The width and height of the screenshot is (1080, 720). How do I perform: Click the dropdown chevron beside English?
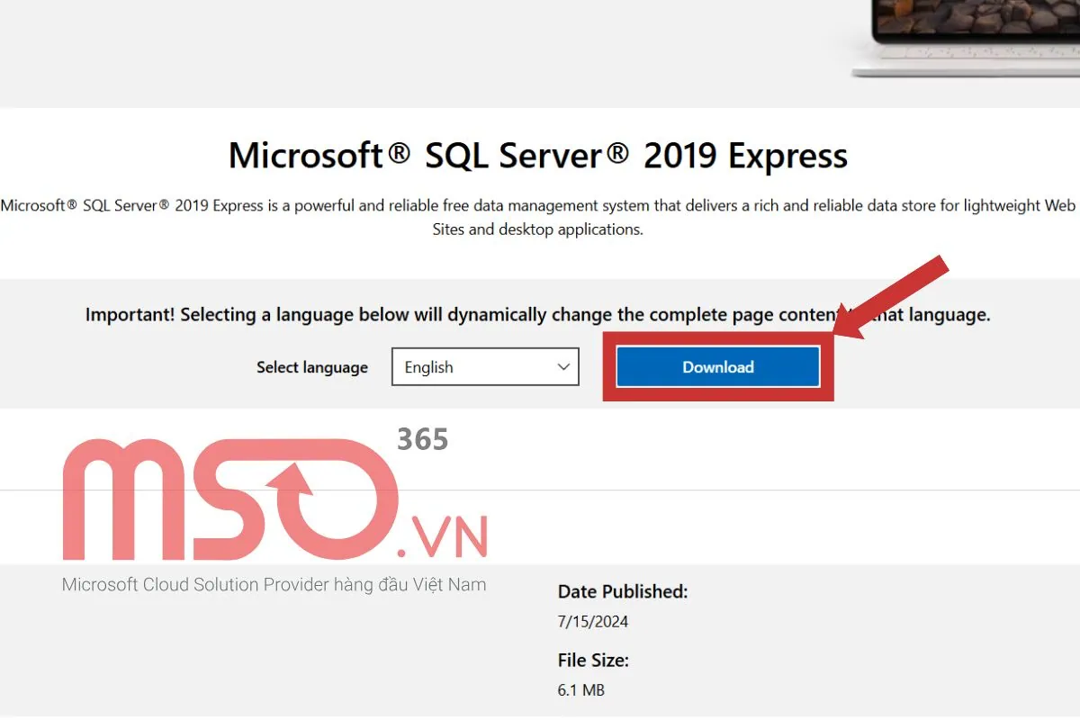562,366
